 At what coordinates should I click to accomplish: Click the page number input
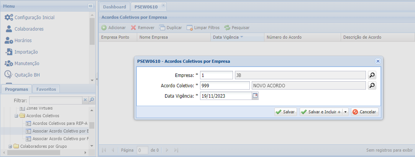coord(143,150)
